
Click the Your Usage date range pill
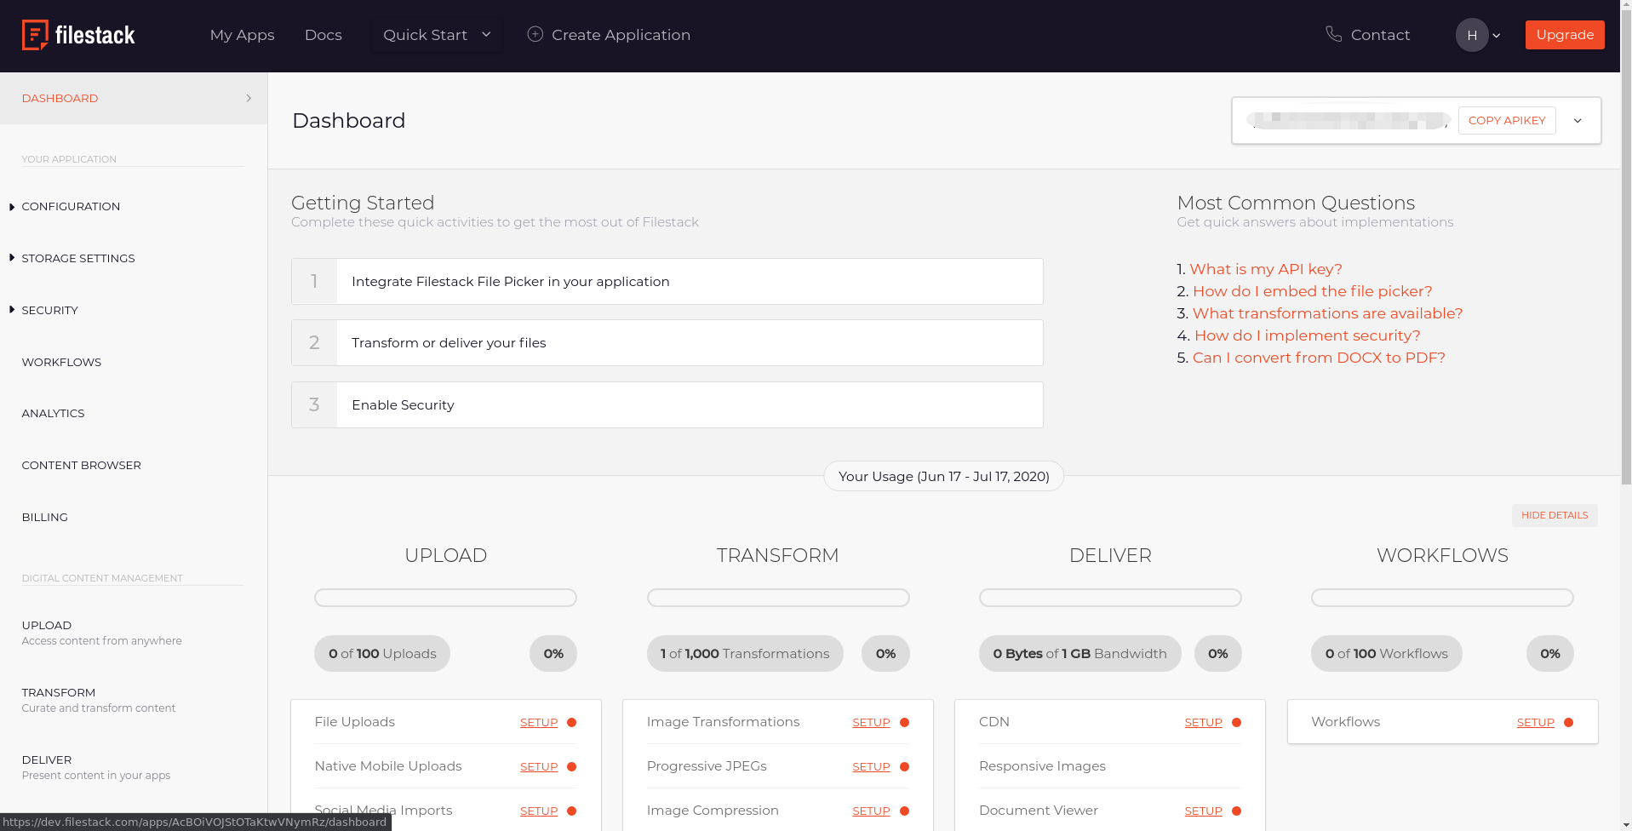coord(943,477)
